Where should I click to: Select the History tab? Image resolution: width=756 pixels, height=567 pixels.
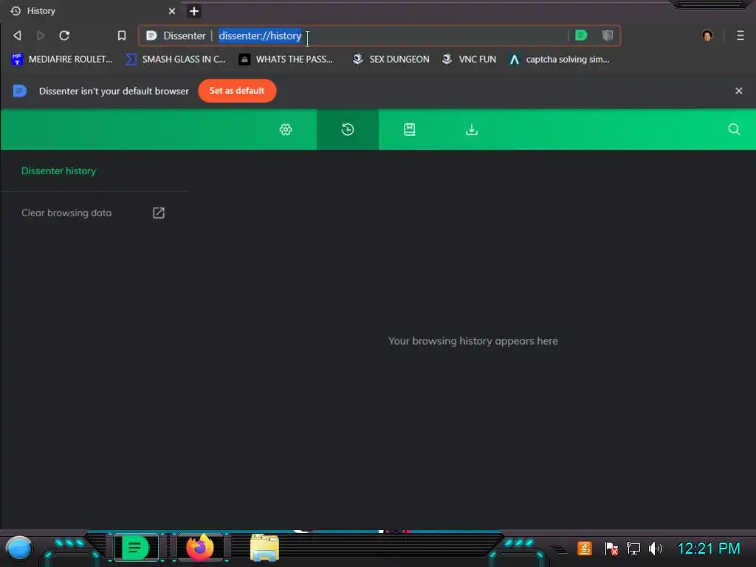tap(92, 11)
